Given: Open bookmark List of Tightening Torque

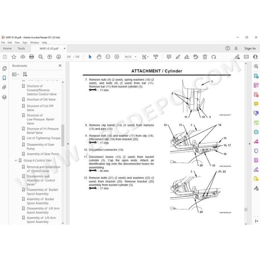Looking at the screenshot, I should point(43,138).
